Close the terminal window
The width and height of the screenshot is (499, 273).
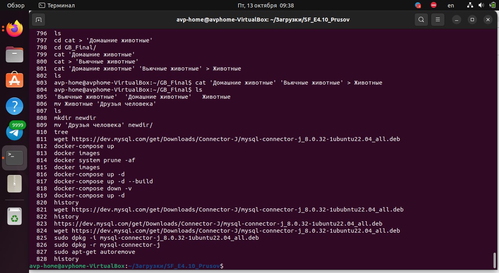(x=488, y=19)
